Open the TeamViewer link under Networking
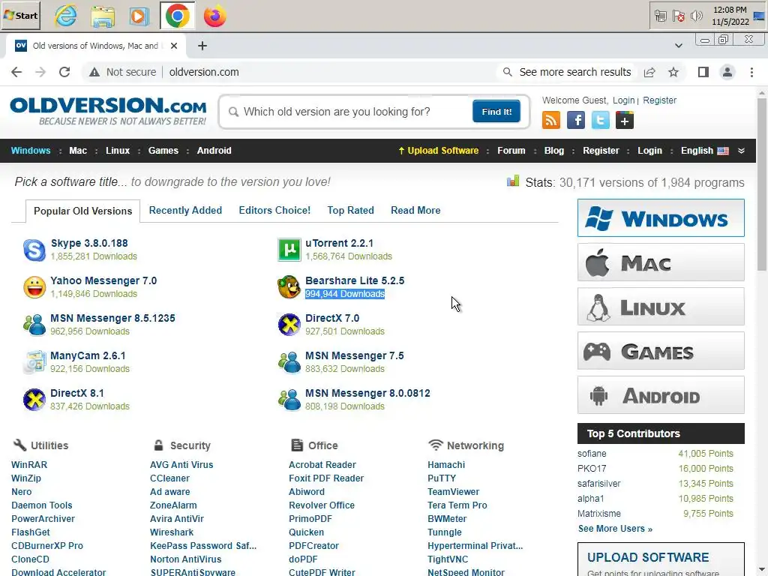Image resolution: width=768 pixels, height=576 pixels. 453,492
